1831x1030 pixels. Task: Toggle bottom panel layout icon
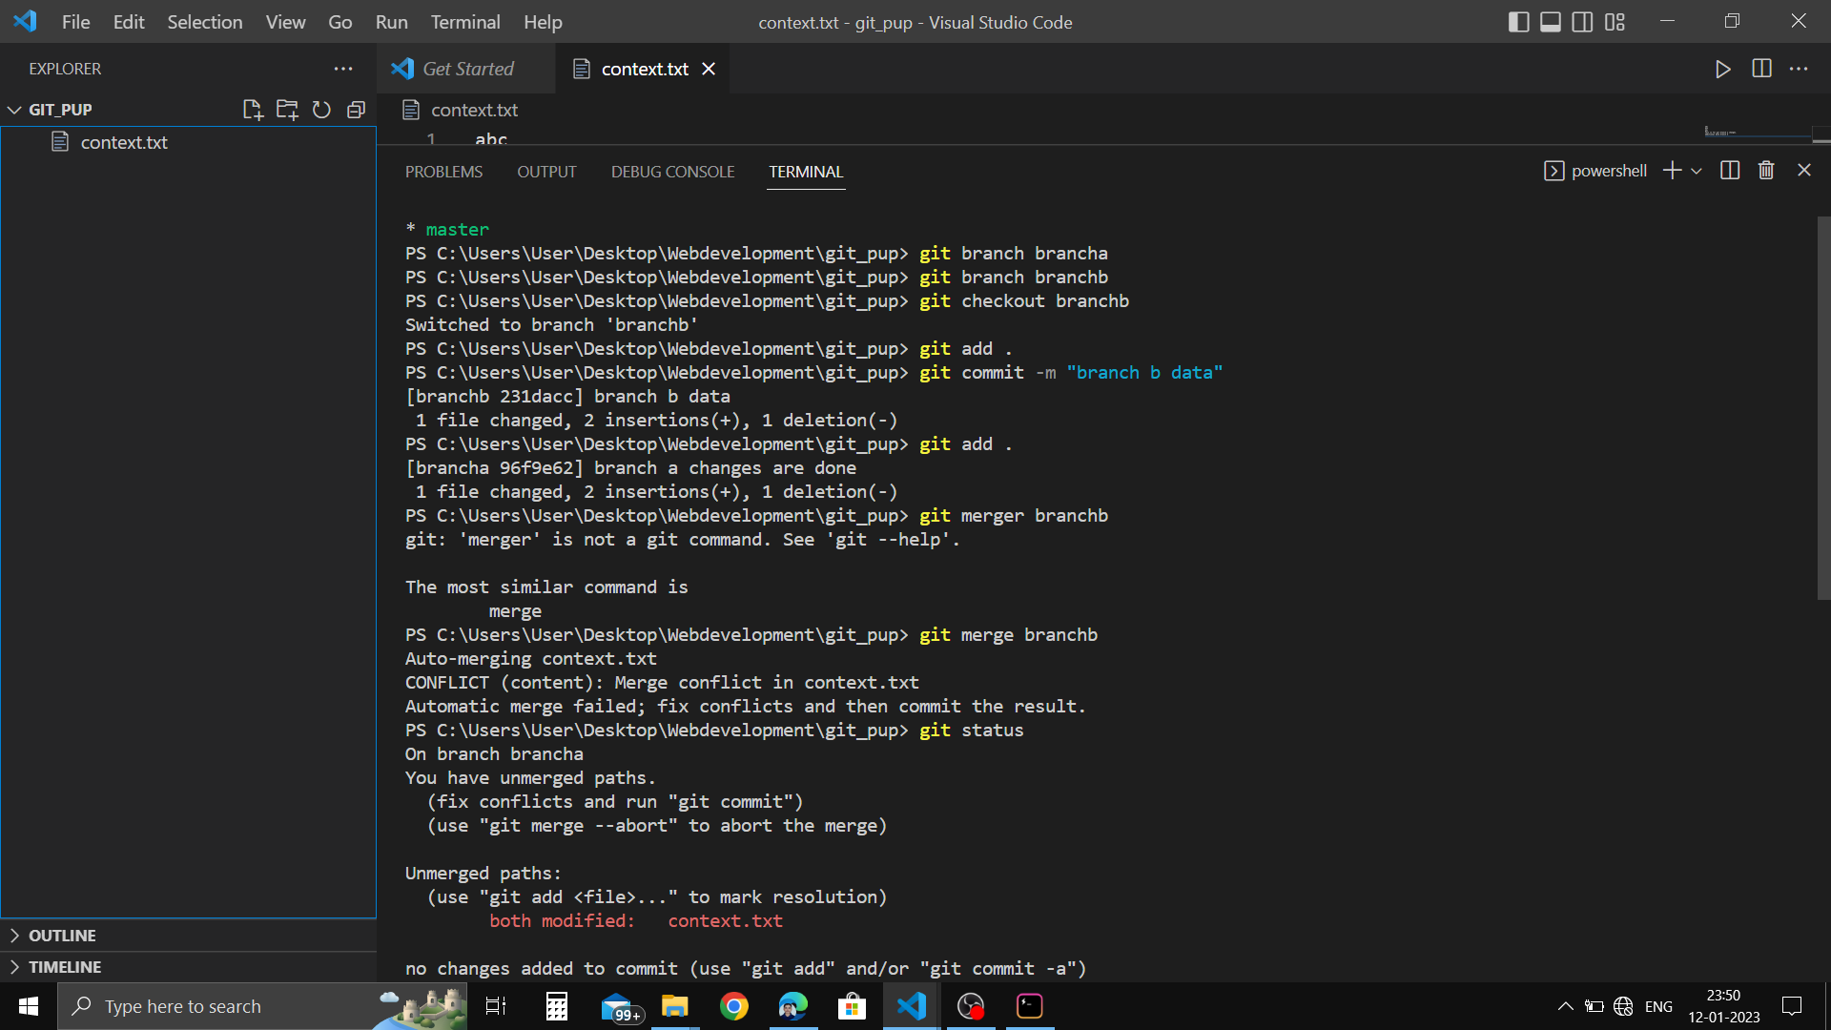point(1551,22)
